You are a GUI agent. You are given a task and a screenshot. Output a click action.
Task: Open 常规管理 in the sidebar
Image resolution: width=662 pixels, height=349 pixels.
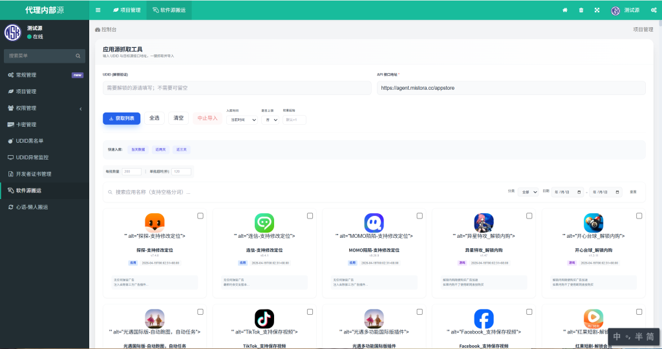coord(45,75)
